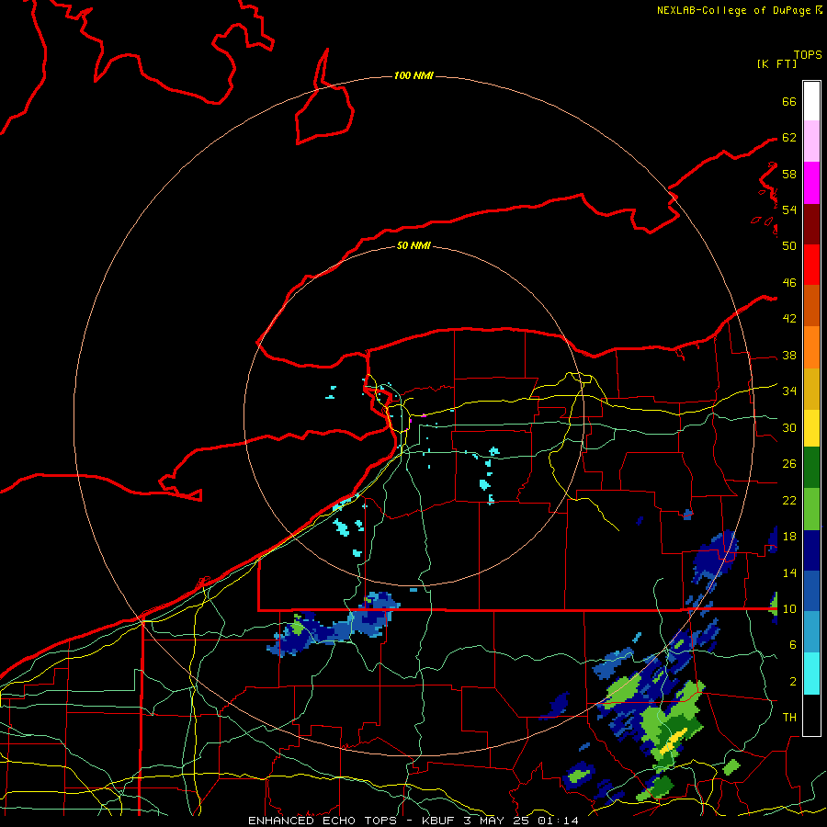Click the "18" legend value
827x827 pixels.
(x=789, y=537)
